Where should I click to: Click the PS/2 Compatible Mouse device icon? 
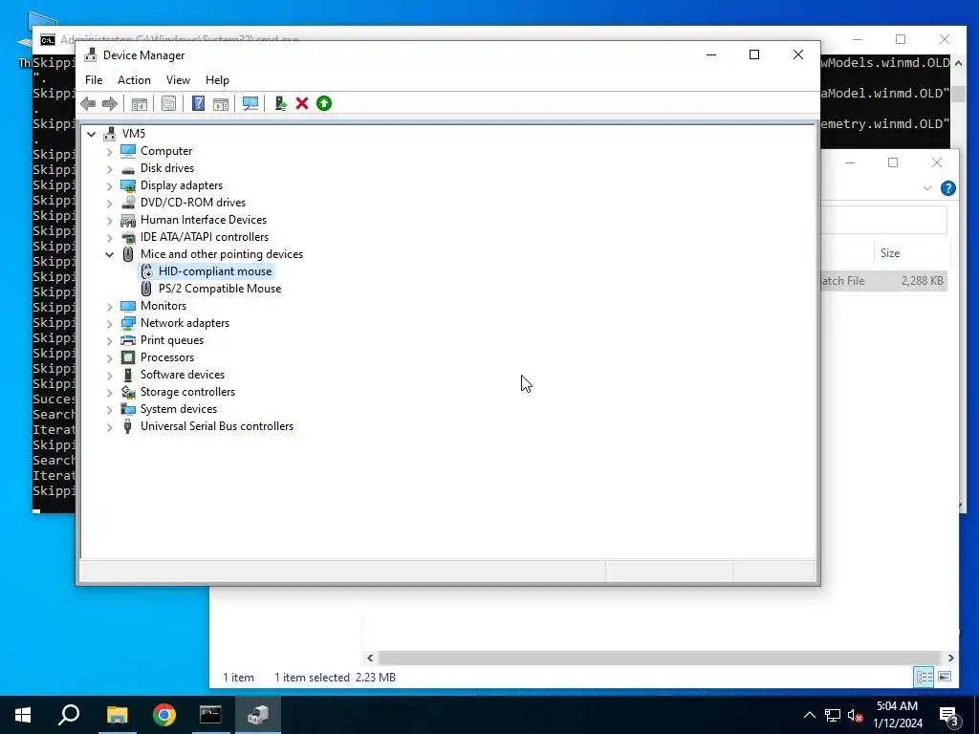(146, 289)
